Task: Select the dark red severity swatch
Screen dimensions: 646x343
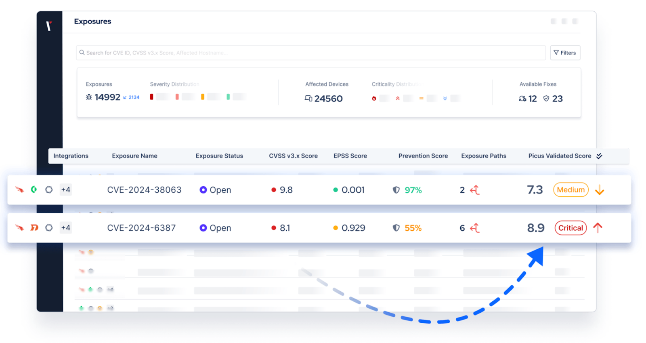Action: point(151,97)
